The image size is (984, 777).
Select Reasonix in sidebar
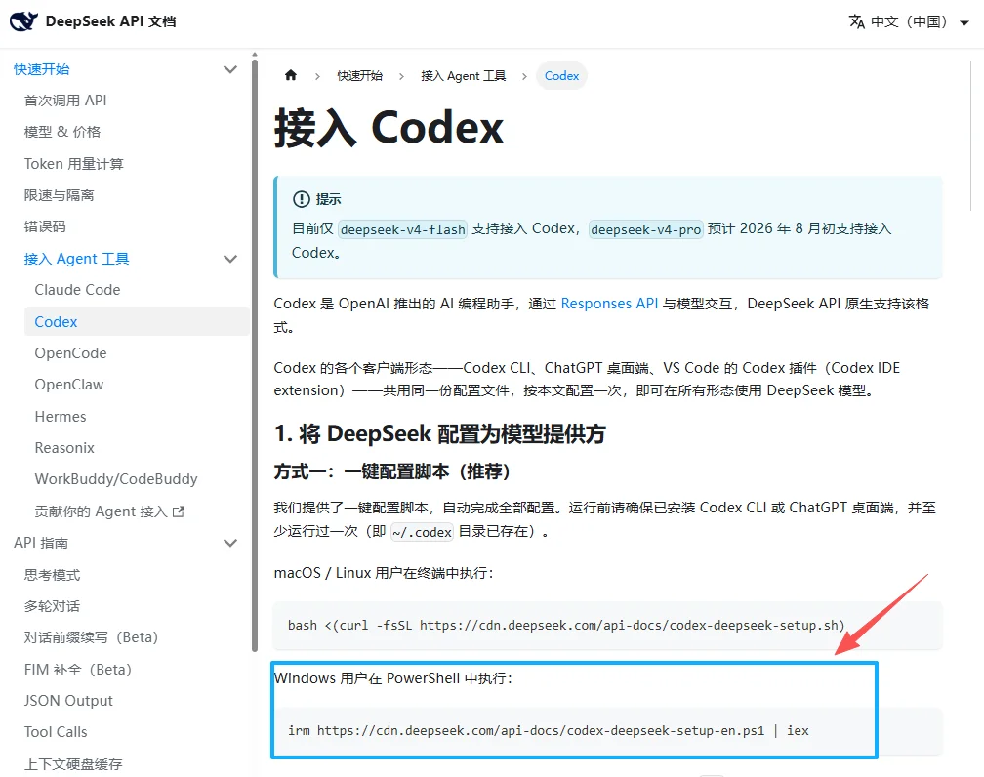coord(64,448)
